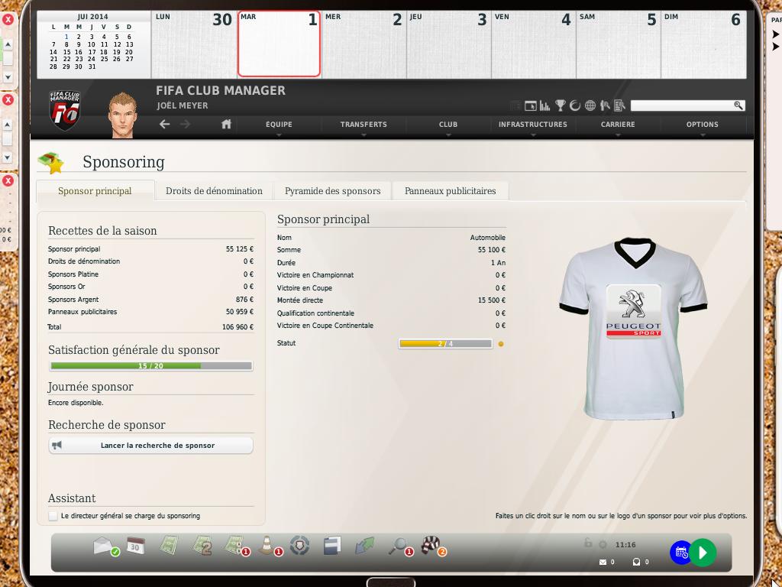Click the Panneaux publicitaires 50 959 € row
This screenshot has width=782, height=587.
coord(150,312)
